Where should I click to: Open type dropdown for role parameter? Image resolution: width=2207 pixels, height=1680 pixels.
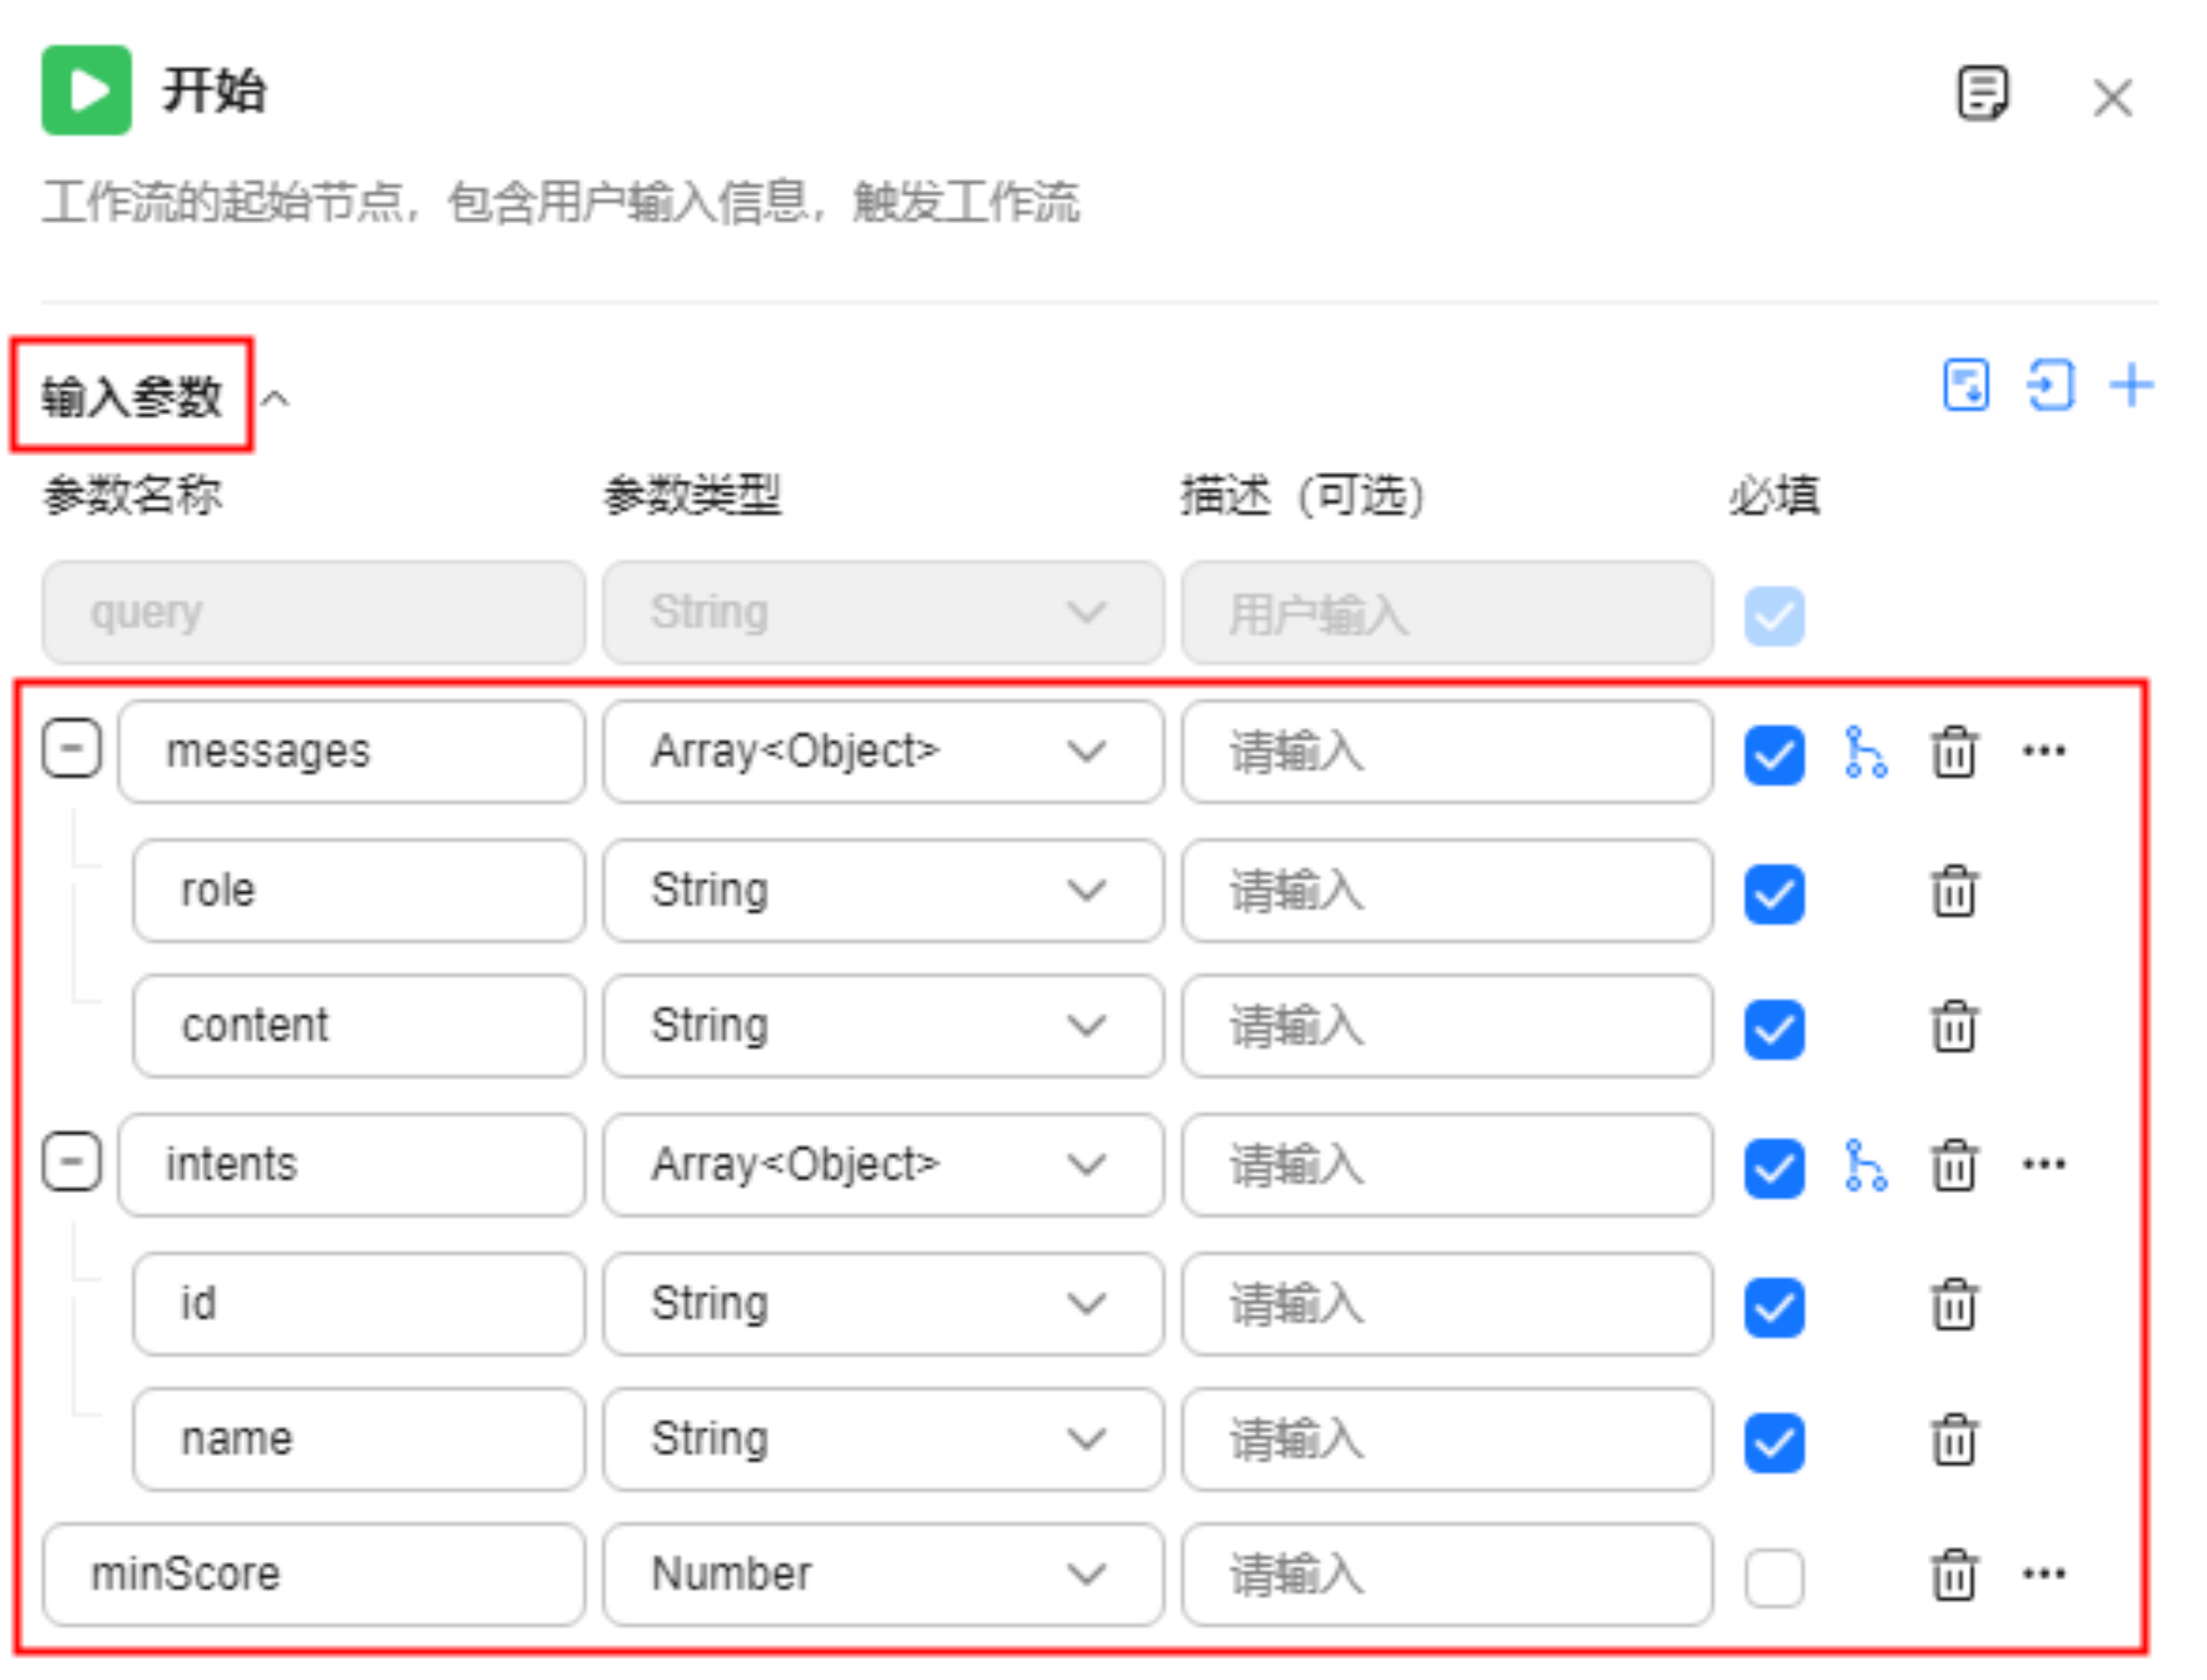click(x=884, y=890)
